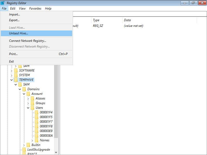This screenshot has height=155, width=207.
Task: Select the TEMPHIVE tree label
Action: 26,80
